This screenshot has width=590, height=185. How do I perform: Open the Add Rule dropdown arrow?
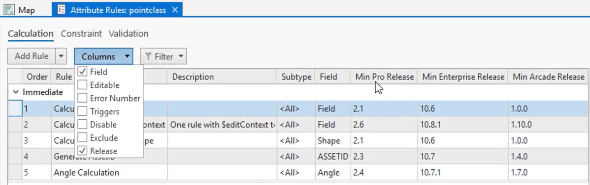61,56
